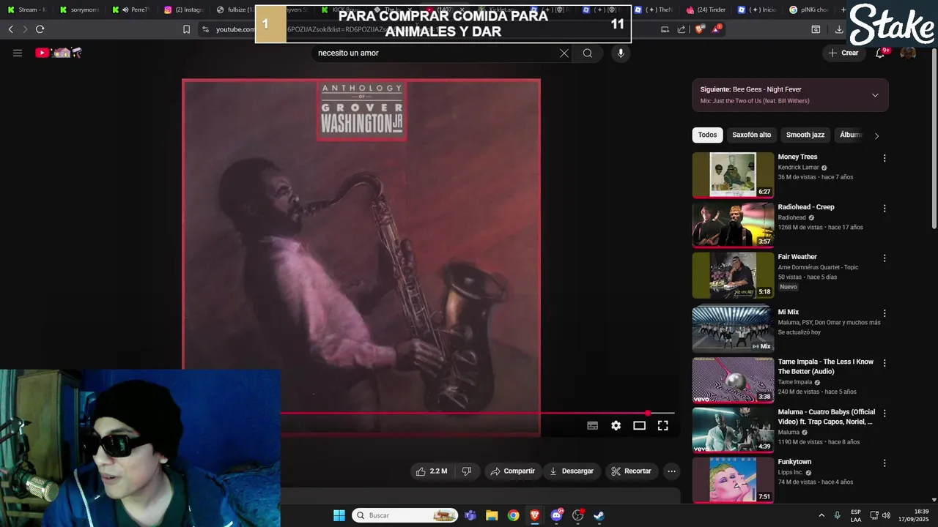Open Microsoft Teams from taskbar
The height and width of the screenshot is (527, 938).
pos(470,515)
